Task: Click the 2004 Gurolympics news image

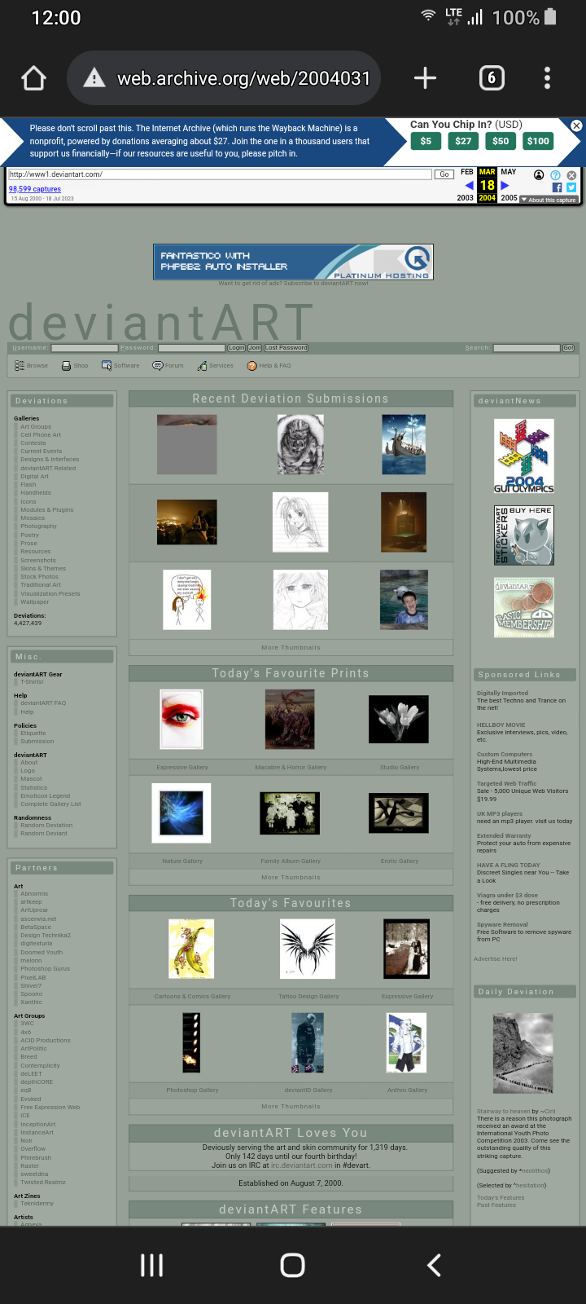Action: (524, 456)
